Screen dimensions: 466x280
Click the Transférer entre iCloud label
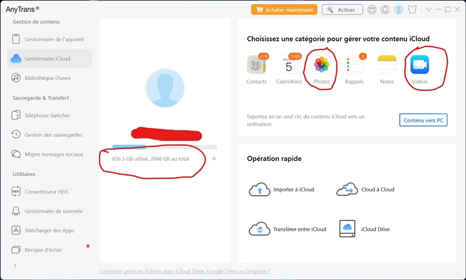(x=299, y=229)
